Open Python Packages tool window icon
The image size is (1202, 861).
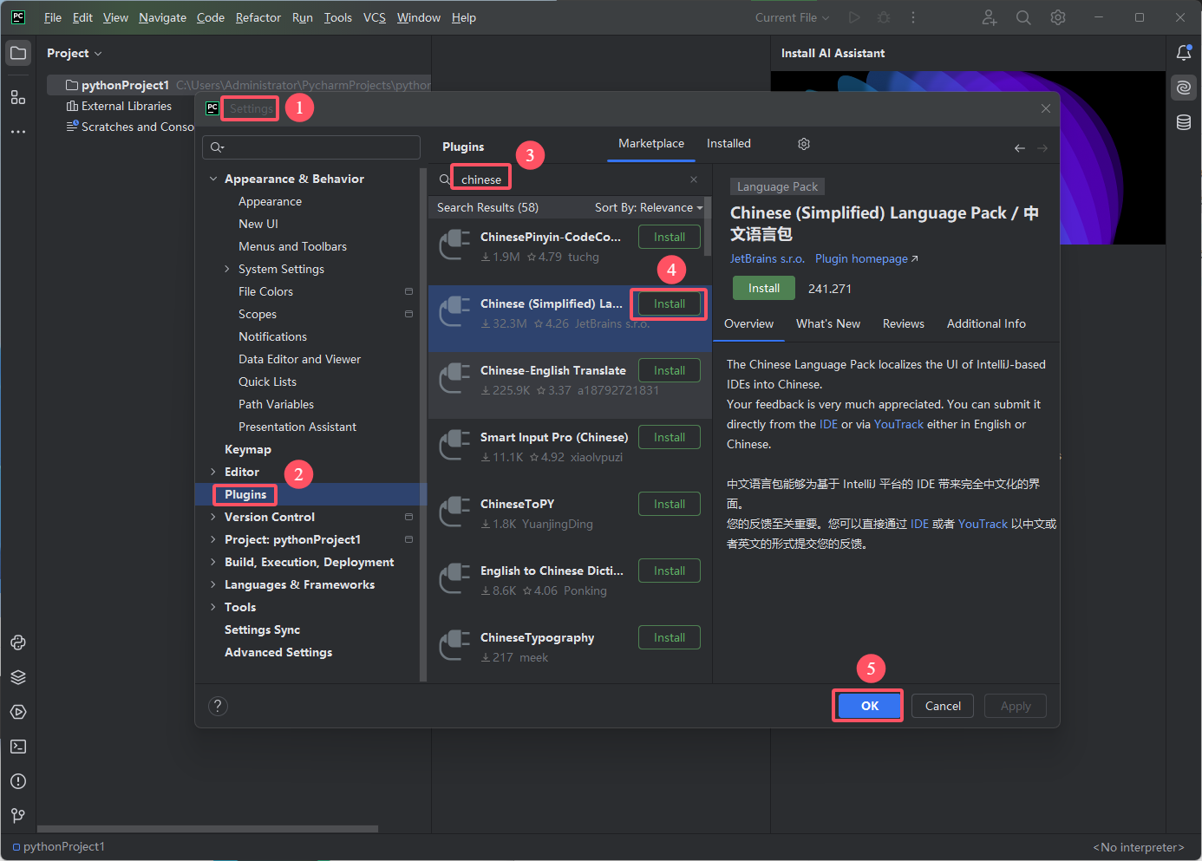(x=18, y=642)
